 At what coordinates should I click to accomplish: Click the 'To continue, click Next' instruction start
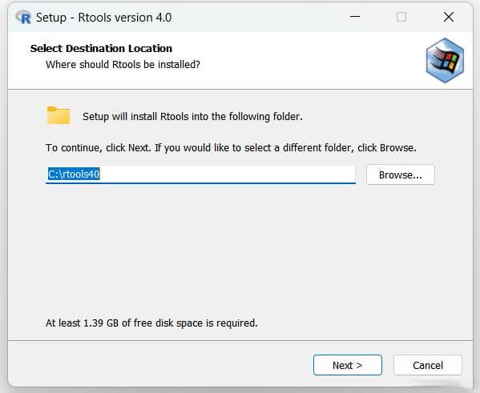click(98, 148)
